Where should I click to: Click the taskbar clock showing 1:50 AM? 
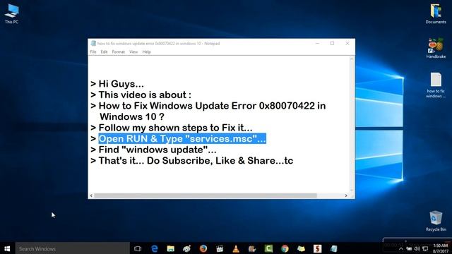(x=441, y=248)
